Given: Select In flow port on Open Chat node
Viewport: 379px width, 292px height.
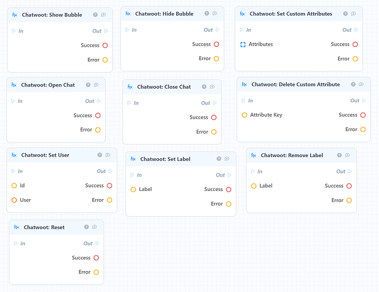Looking at the screenshot, I should (x=13, y=101).
